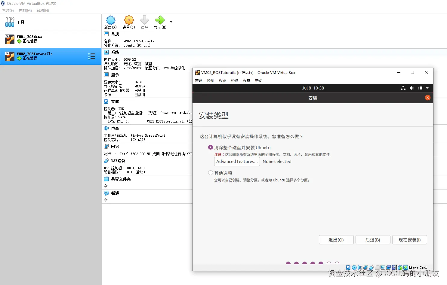Open the VM02_ROSTutorails list menu icon

pos(91,56)
